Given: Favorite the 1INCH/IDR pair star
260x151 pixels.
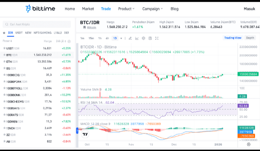Looking at the screenshot, I should (x=4, y=128).
